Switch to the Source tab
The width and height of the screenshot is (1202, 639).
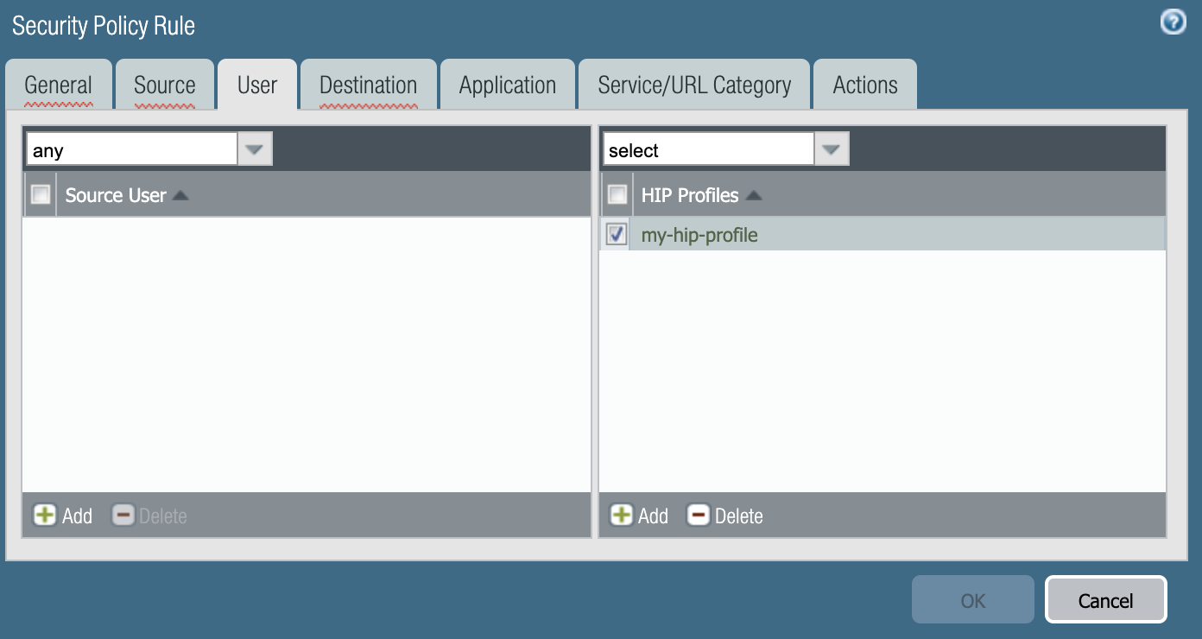coord(165,85)
